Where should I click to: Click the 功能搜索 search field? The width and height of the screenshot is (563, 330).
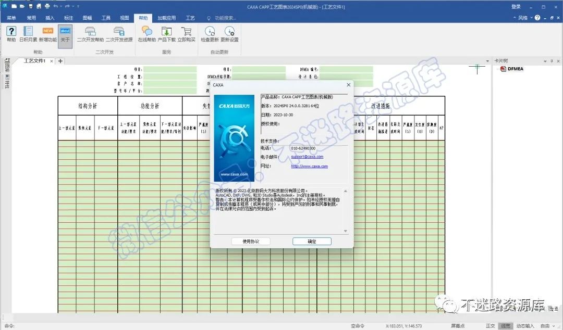click(x=225, y=18)
